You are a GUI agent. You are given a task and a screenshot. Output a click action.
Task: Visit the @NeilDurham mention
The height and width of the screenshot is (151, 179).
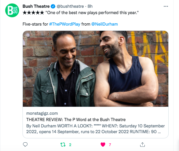(105, 24)
